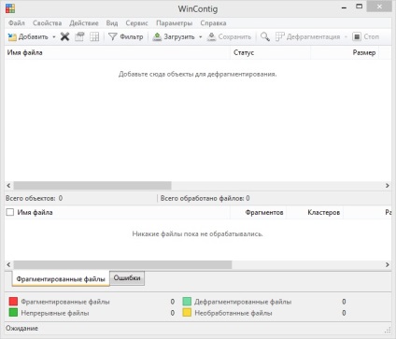Sort upper list by Имя файла header
396x339 pixels.
pos(118,52)
